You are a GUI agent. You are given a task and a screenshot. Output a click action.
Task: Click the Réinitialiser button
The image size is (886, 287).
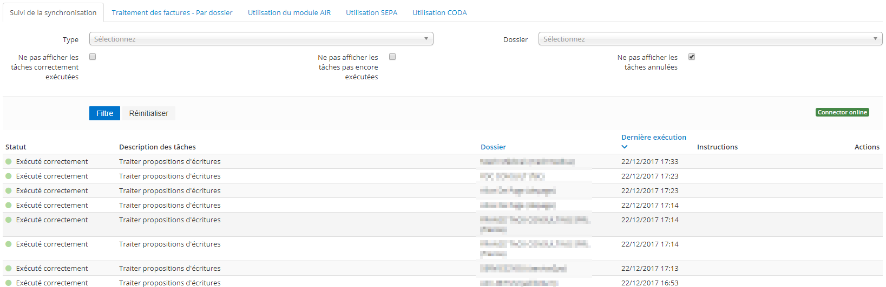pos(148,113)
